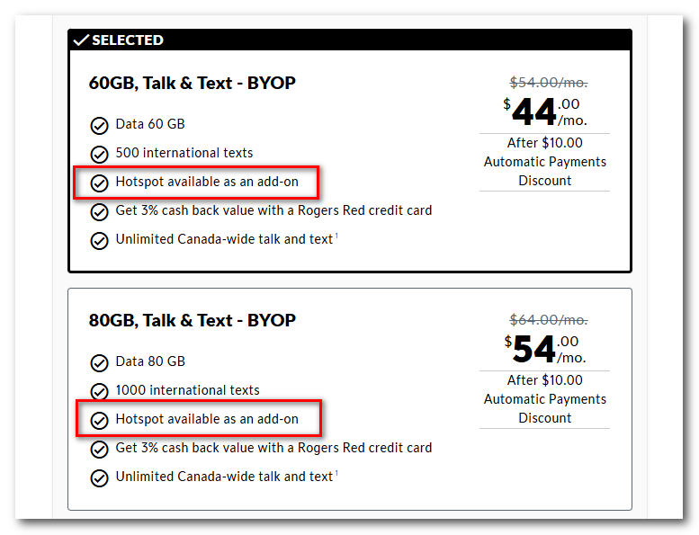Screen dimensions: 699x535
Task: Click the circle check beside Hotspot in 60GB plan
Action: coord(99,183)
